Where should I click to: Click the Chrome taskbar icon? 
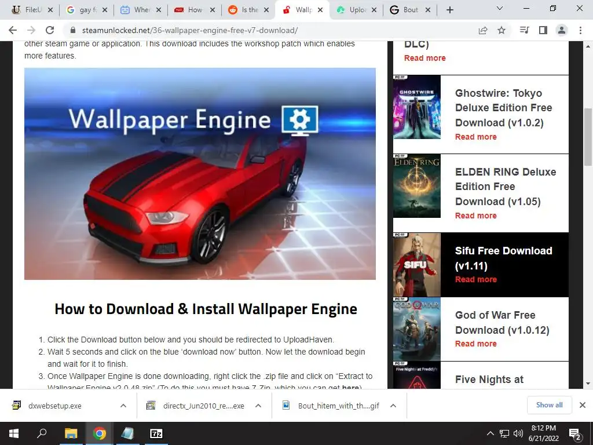(99, 433)
